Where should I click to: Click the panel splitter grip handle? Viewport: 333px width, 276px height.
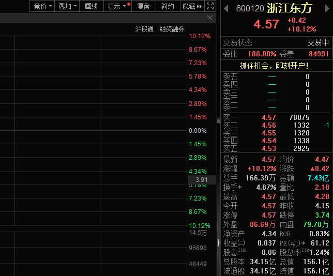[218, 121]
